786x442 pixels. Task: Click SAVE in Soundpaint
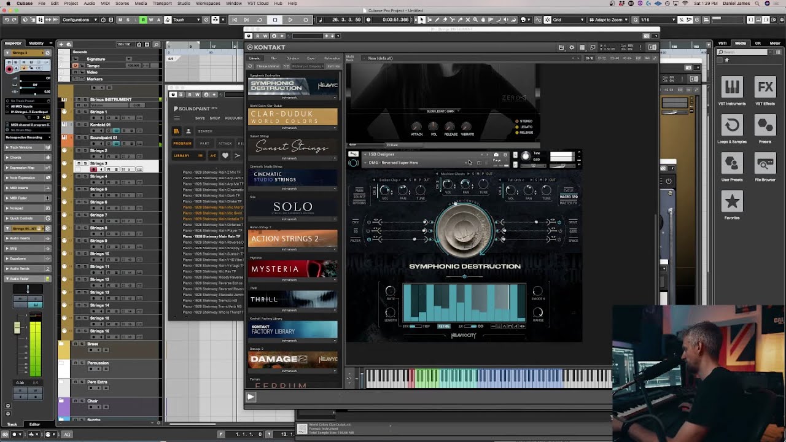200,118
